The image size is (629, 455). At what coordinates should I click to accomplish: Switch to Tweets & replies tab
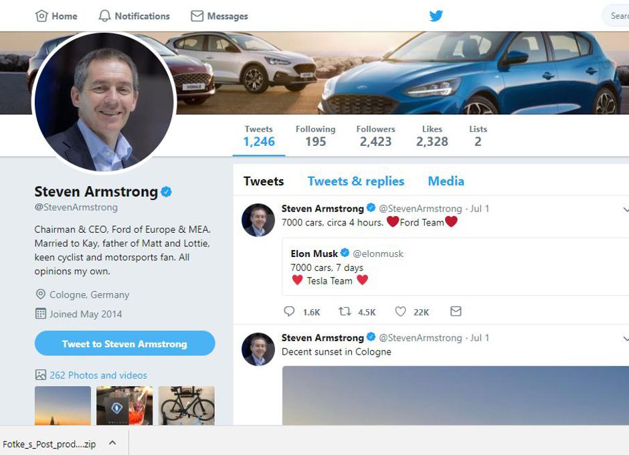(x=356, y=181)
